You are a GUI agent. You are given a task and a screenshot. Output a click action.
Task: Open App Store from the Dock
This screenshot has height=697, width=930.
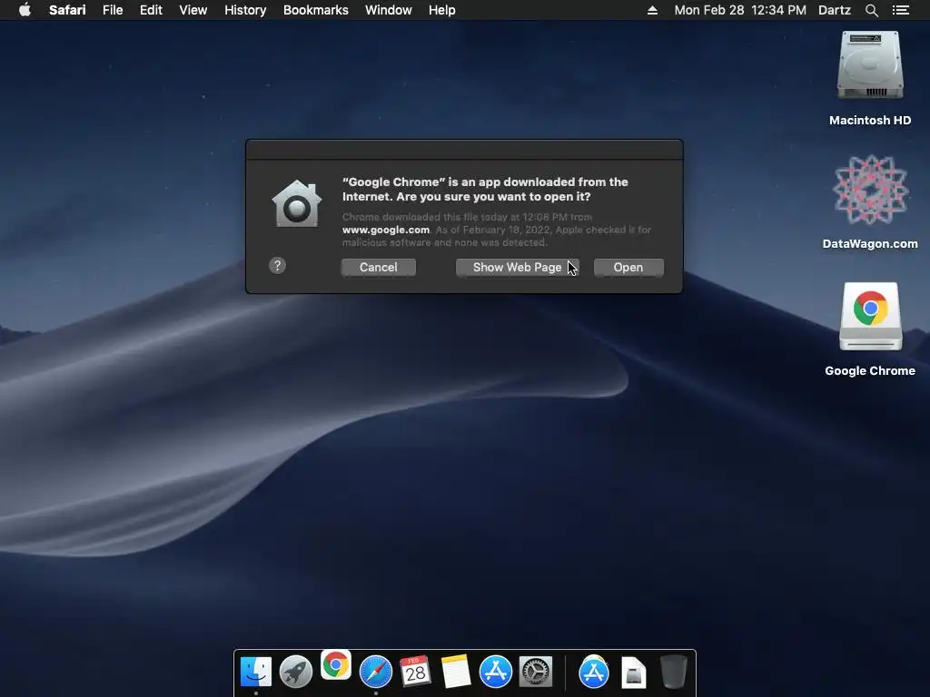(495, 672)
